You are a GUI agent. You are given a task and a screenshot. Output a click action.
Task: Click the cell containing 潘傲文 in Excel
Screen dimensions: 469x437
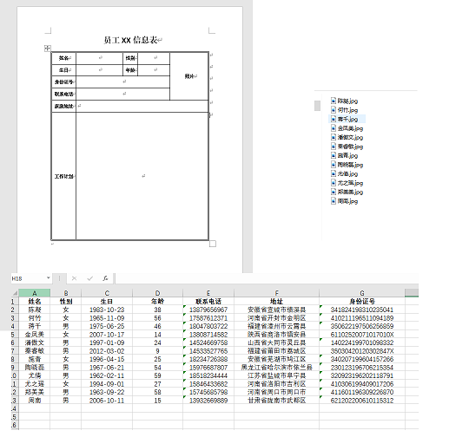click(35, 342)
